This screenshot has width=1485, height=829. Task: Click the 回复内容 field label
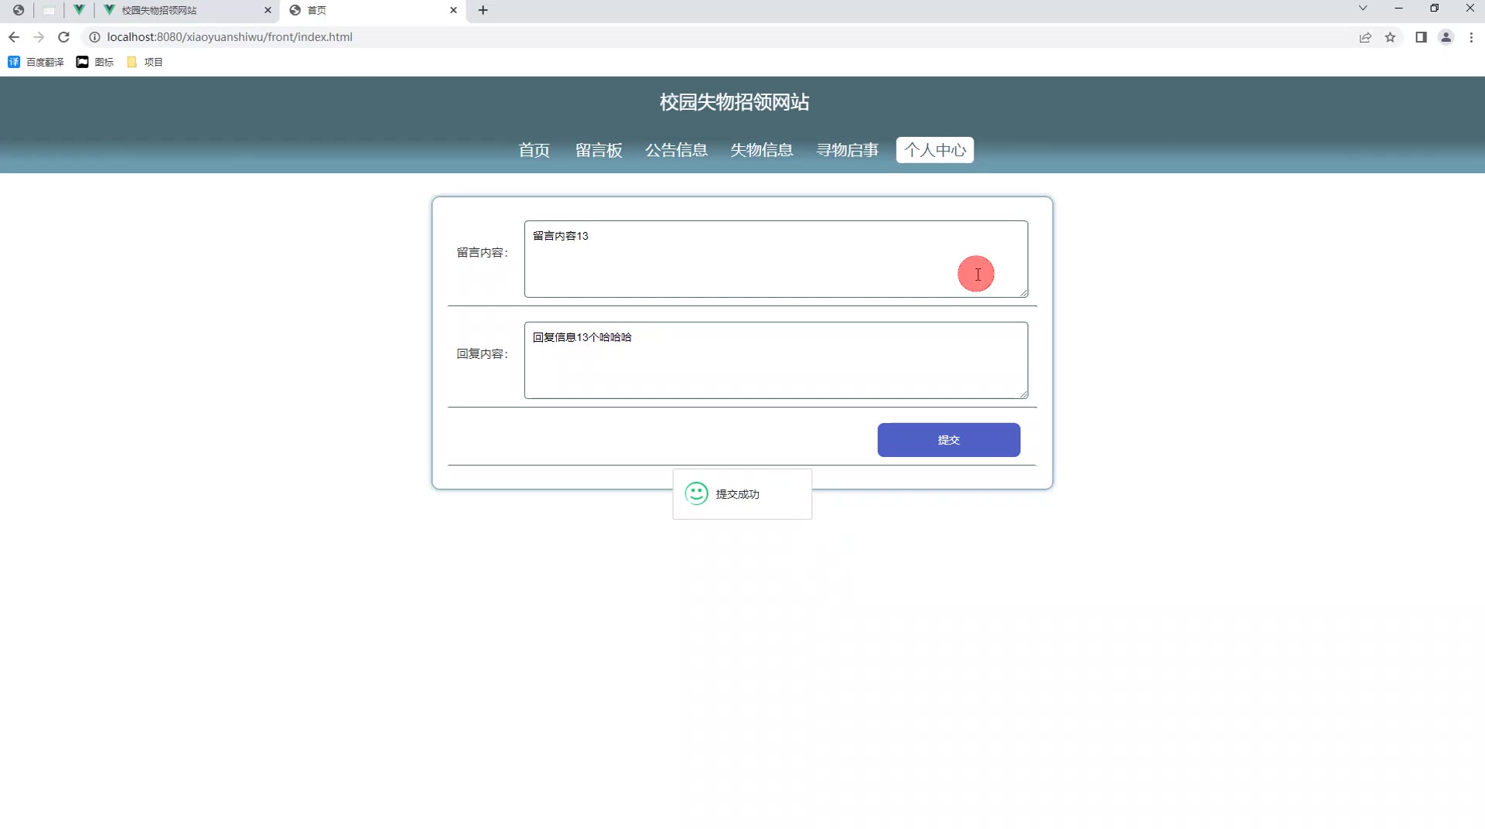[482, 354]
